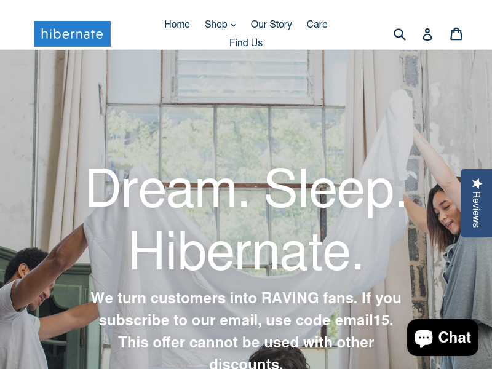
Task: Navigate to Find Us
Action: [246, 42]
